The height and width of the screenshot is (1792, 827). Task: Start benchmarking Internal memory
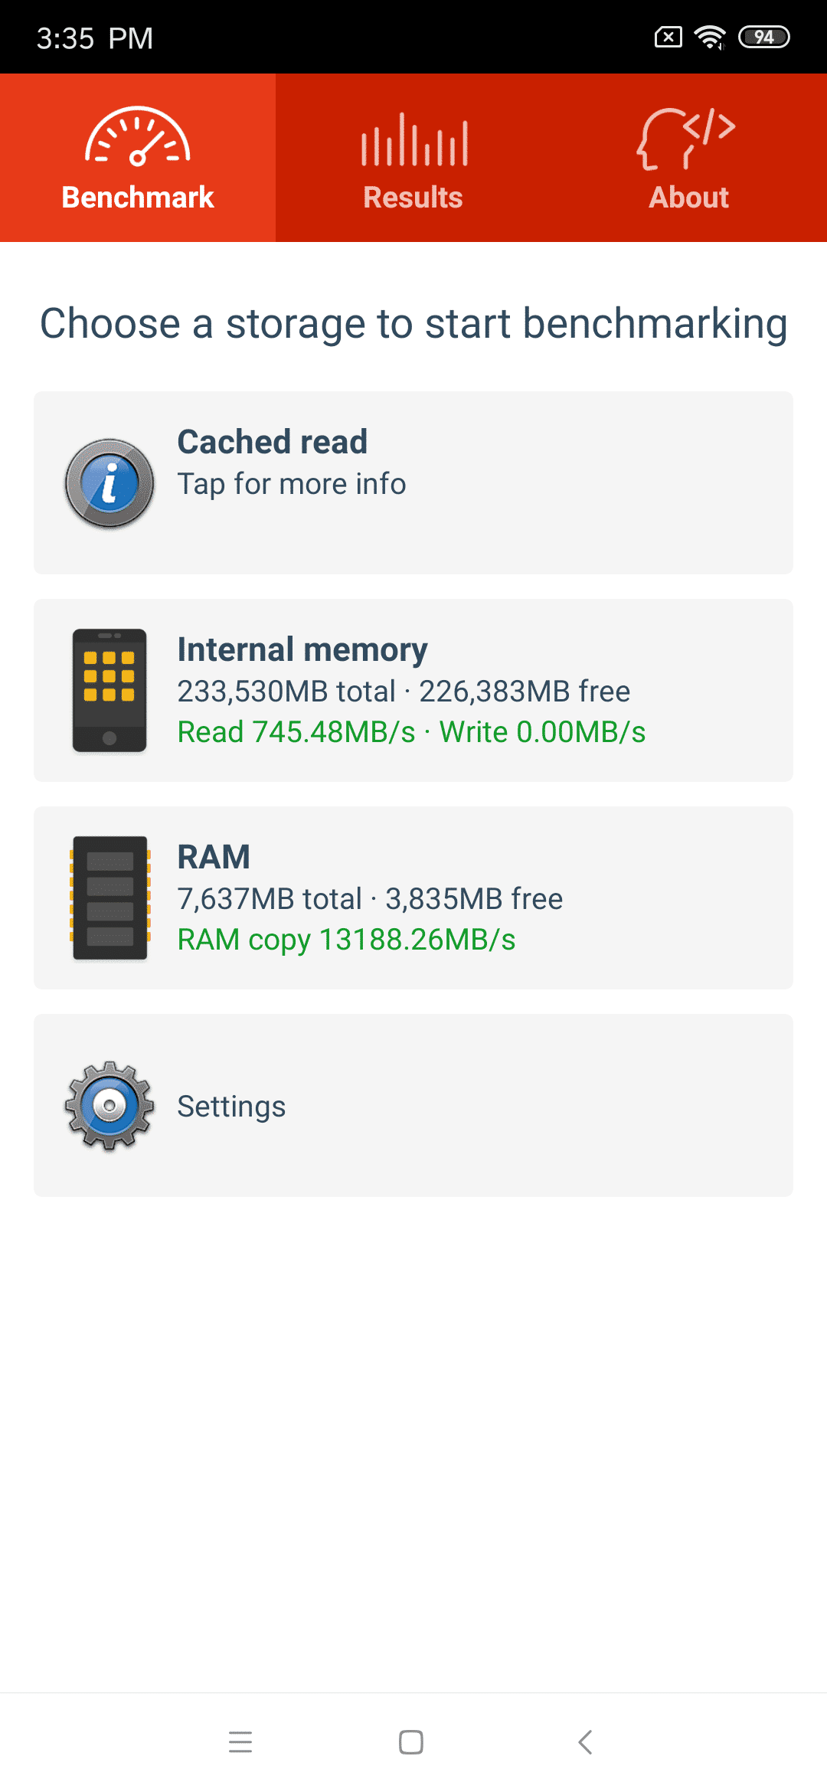coord(413,690)
